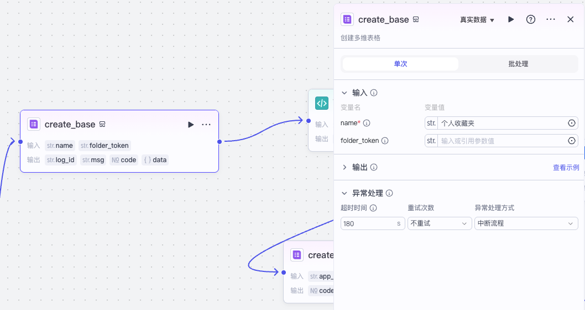Screen dimensions: 585x310
Task: Click the 查看示例 link
Action: pos(566,168)
